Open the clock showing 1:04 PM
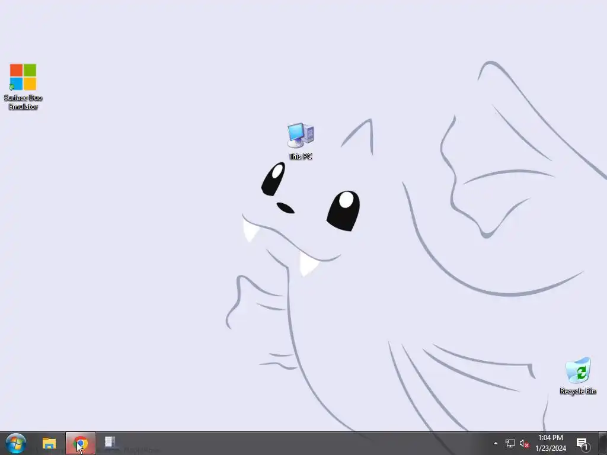This screenshot has height=455, width=607. click(551, 443)
